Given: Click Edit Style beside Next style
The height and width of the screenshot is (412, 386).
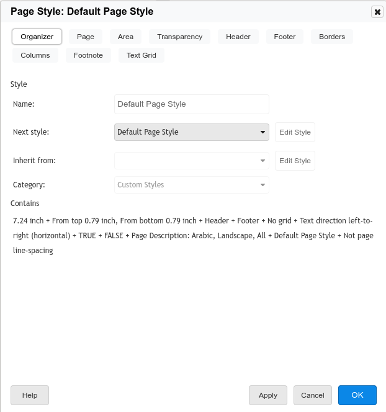Looking at the screenshot, I should pyautogui.click(x=295, y=132).
